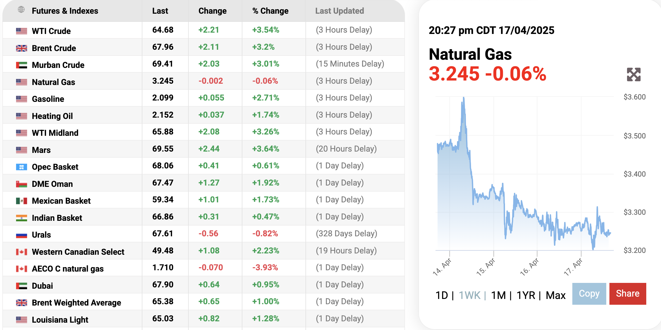Screen dimensions: 661x330
Task: Click the Mexican flag beside Mexican Basket
Action: pos(21,201)
